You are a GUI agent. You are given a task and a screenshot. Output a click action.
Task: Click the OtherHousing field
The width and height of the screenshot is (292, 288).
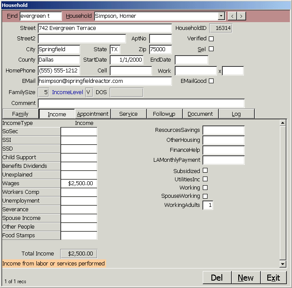(224, 140)
